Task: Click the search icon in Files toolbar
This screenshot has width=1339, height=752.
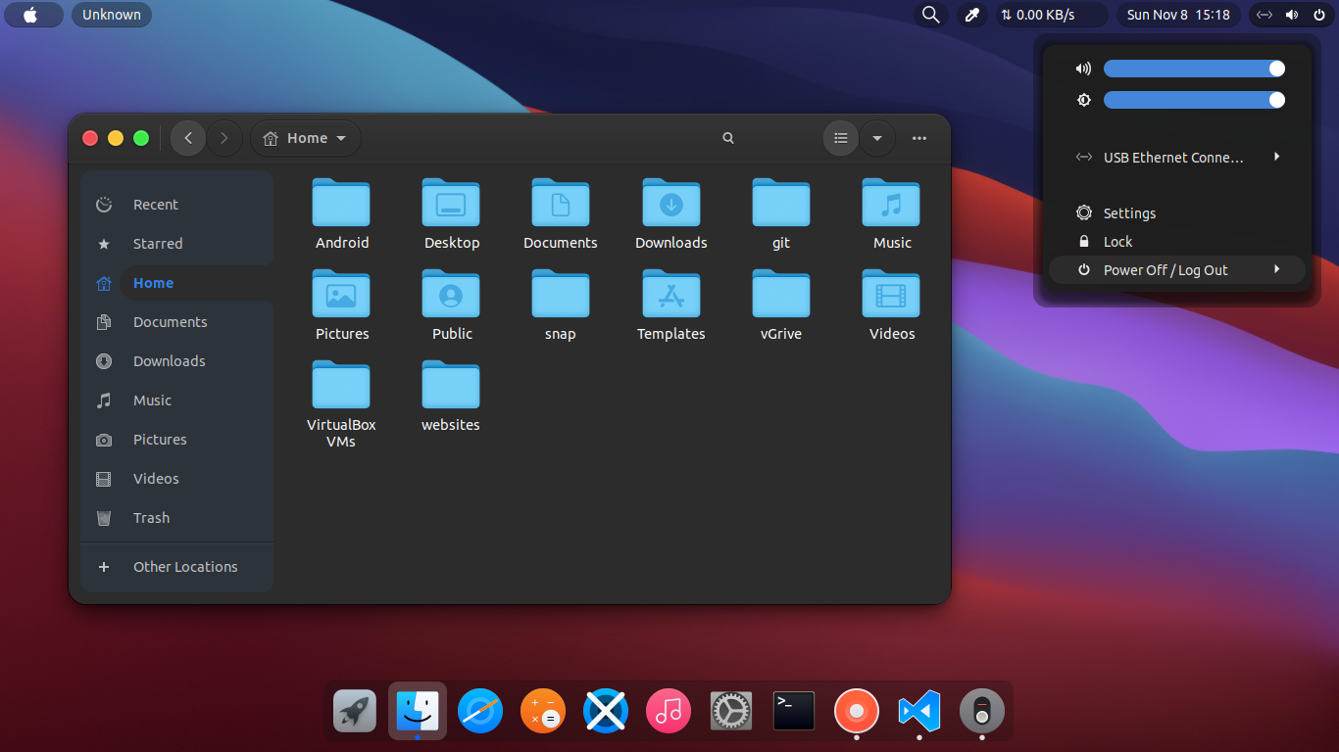Action: coord(728,138)
